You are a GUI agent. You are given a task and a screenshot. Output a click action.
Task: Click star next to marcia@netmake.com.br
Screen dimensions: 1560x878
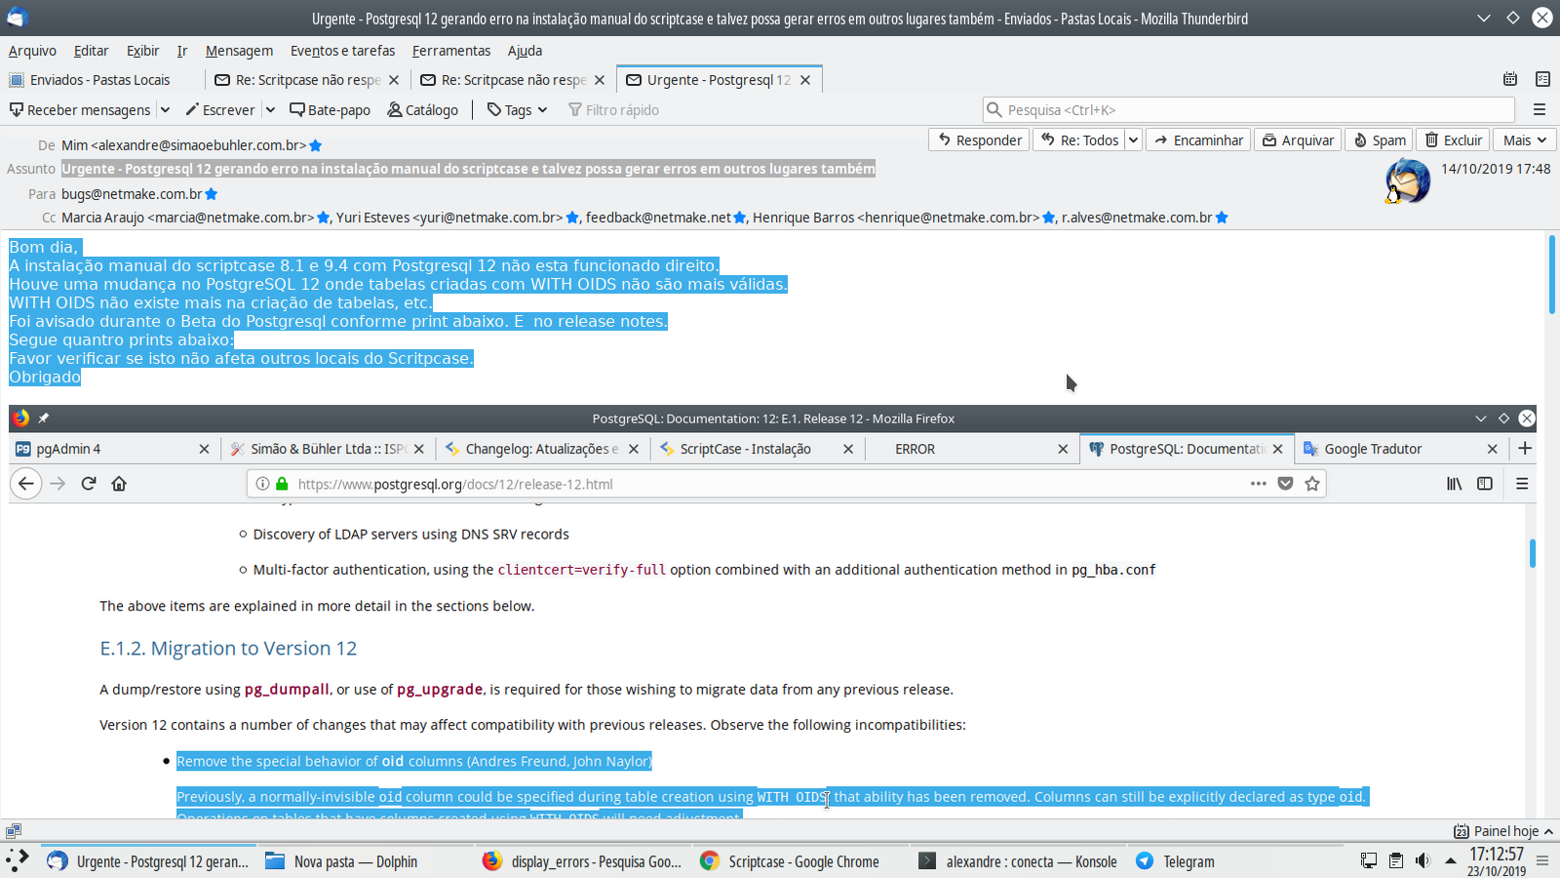click(x=324, y=218)
